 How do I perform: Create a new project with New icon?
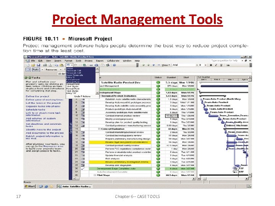click(x=28, y=65)
